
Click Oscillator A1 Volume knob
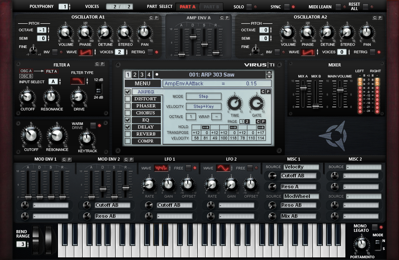pyautogui.click(x=65, y=33)
